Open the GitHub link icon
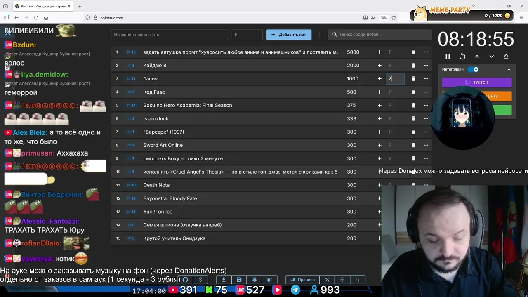528x297 pixels. click(185, 280)
